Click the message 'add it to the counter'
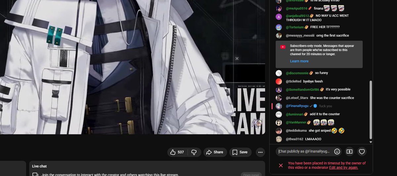397x176 pixels. [325, 114]
